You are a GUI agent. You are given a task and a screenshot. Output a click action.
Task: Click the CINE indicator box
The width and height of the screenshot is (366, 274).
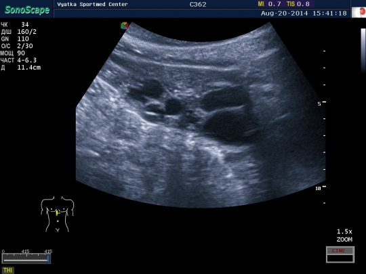[340, 254]
